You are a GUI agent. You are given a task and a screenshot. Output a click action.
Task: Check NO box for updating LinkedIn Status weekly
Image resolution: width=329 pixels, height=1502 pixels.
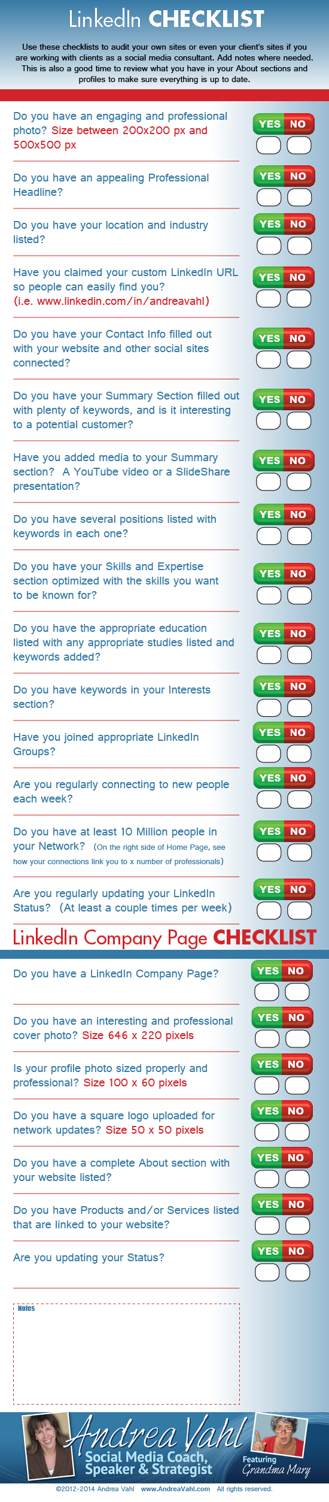(300, 910)
